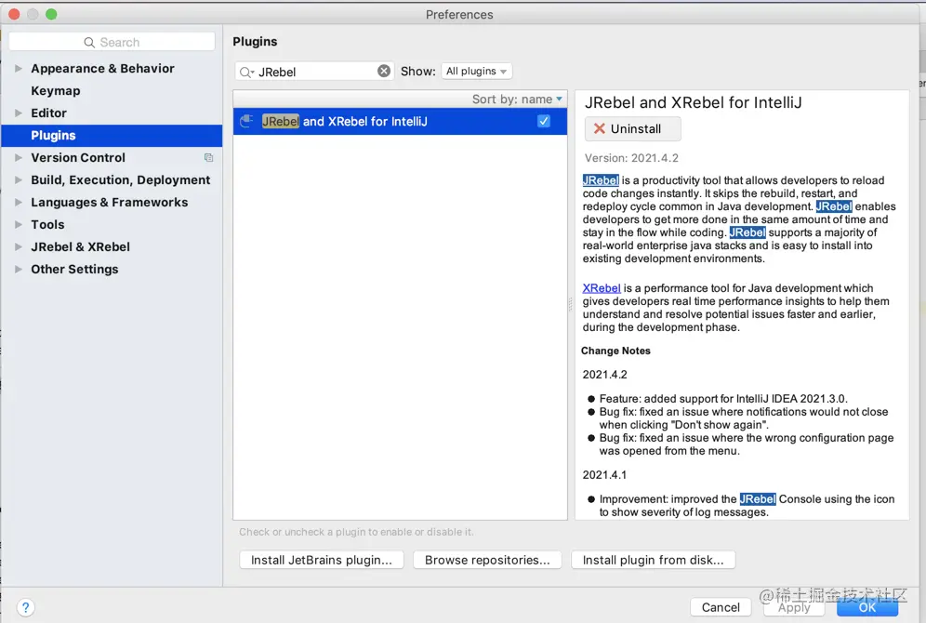Expand JRebel & XRebel settings node
Viewport: 926px width, 623px height.
coord(19,246)
